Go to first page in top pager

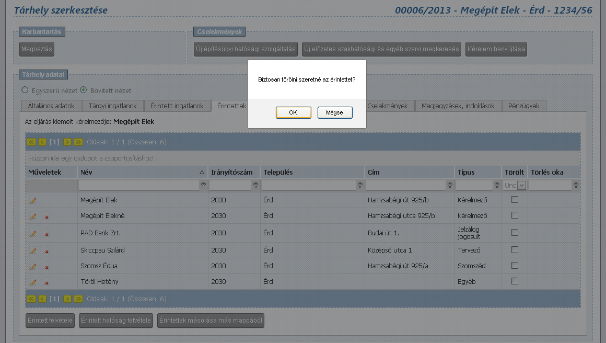[31, 142]
